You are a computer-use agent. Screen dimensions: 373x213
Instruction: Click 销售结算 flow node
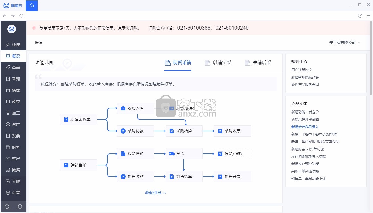(x=184, y=177)
